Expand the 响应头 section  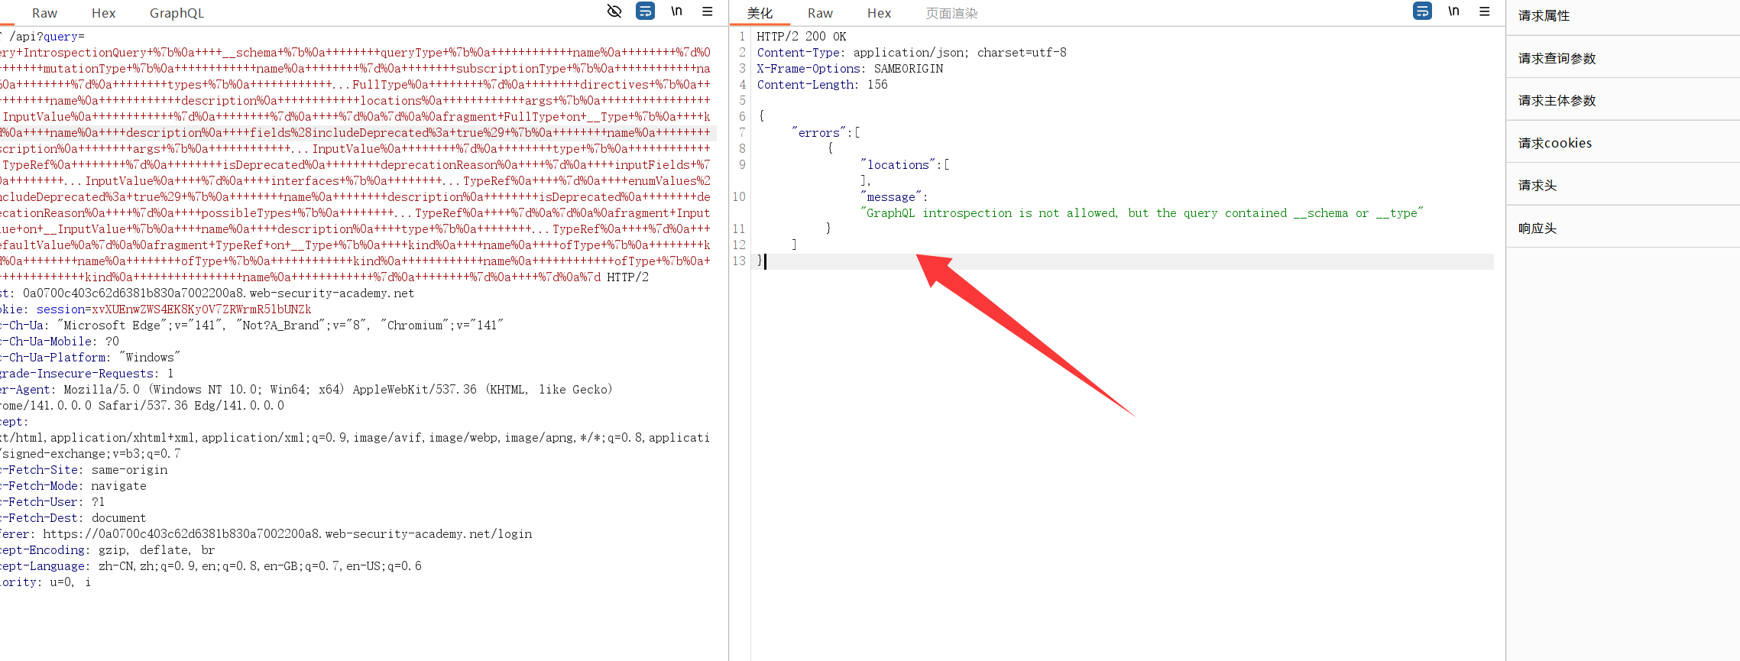[x=1537, y=228]
